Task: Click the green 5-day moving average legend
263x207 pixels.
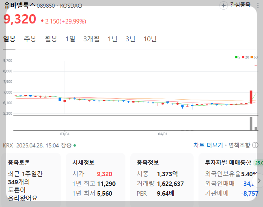Action: click(x=238, y=57)
